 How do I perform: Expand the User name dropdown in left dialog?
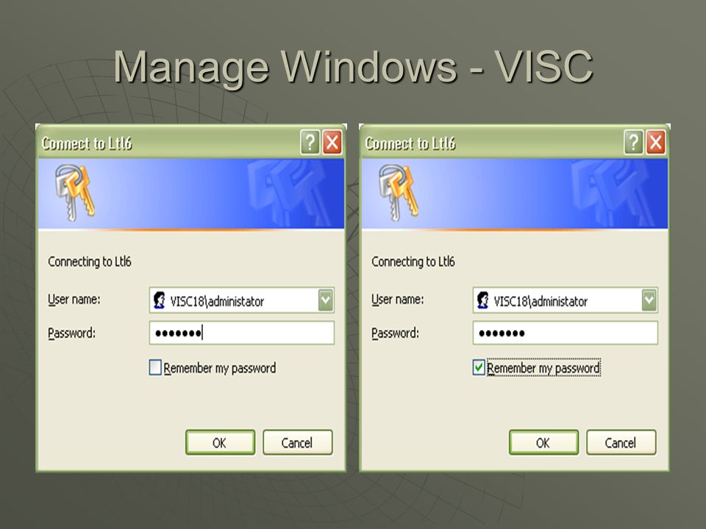coord(326,300)
